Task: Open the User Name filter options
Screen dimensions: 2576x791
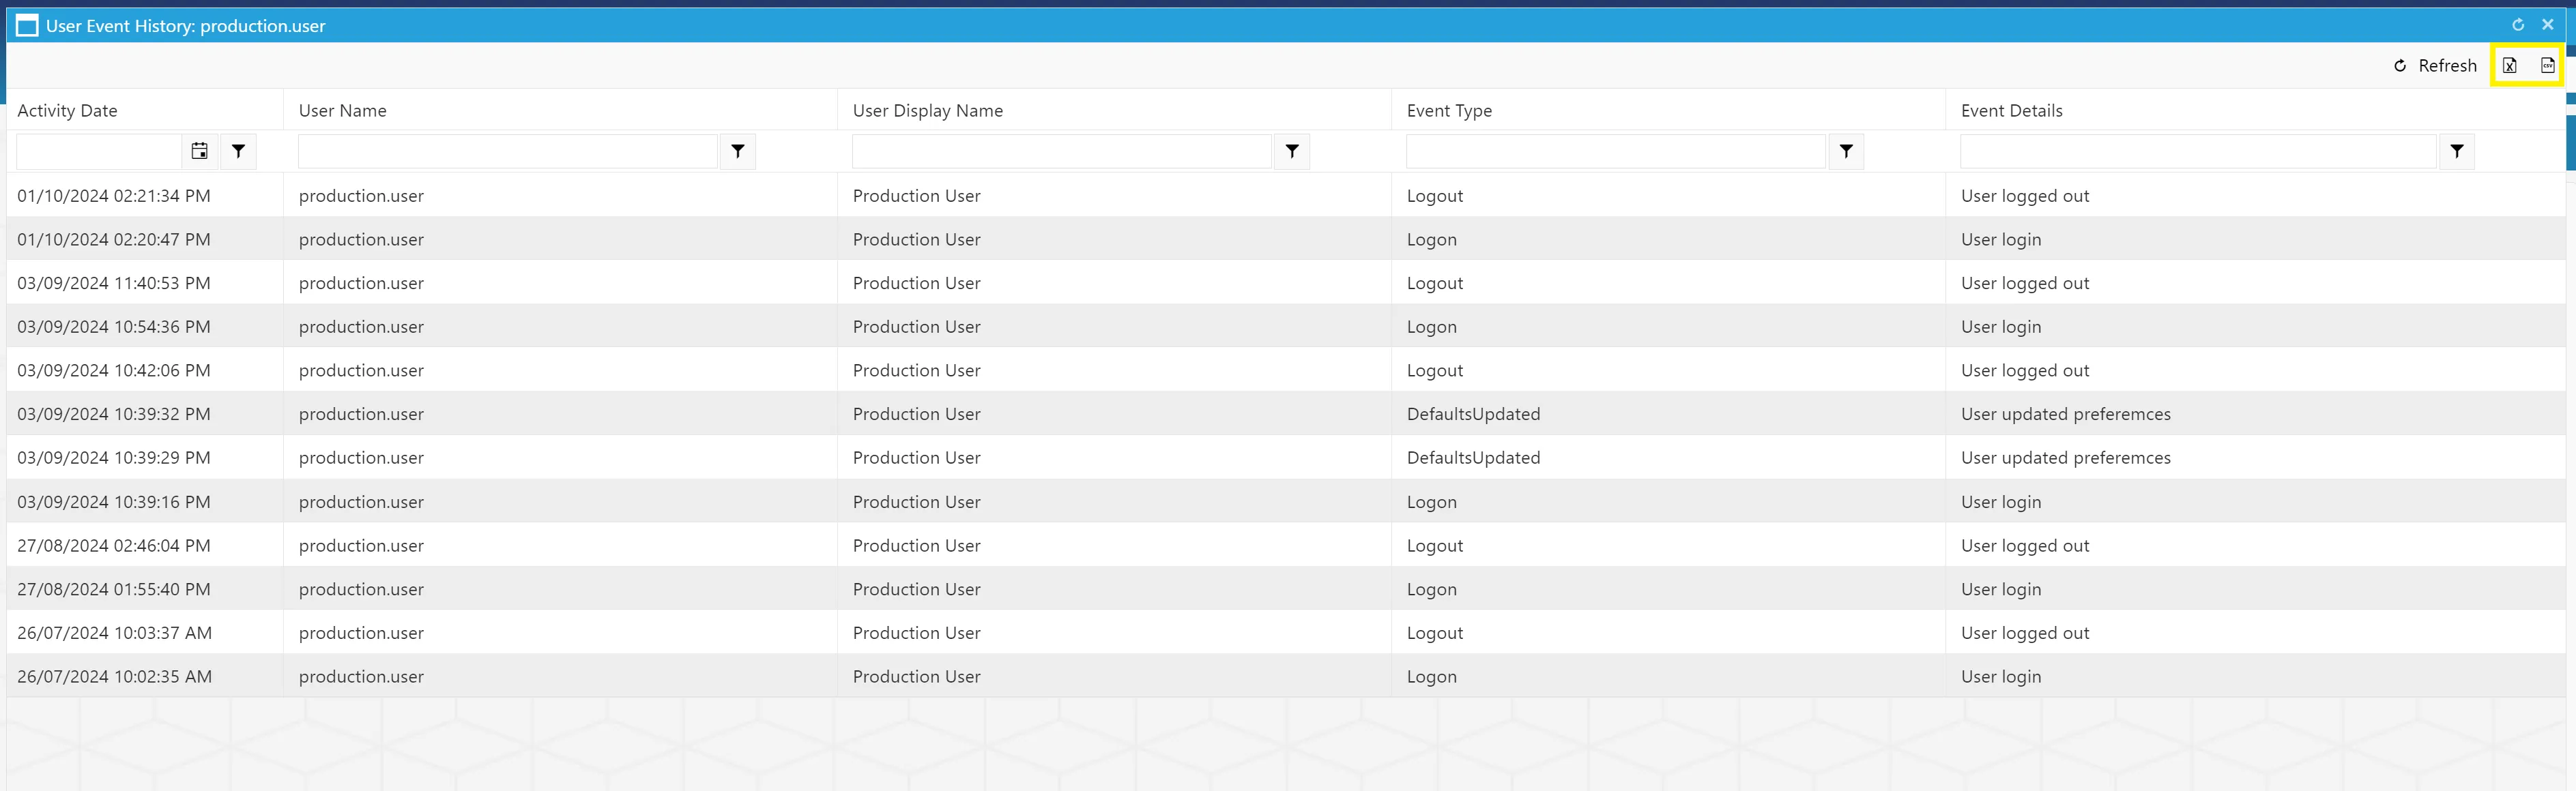Action: pyautogui.click(x=737, y=151)
